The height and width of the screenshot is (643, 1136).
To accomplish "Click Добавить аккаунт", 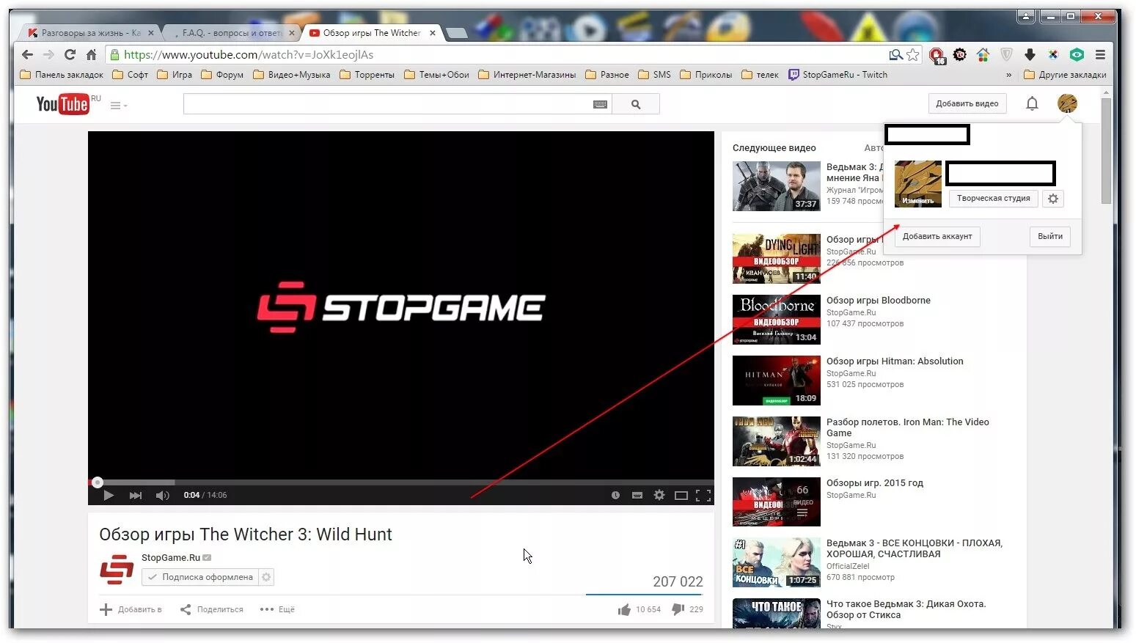I will click(x=937, y=236).
